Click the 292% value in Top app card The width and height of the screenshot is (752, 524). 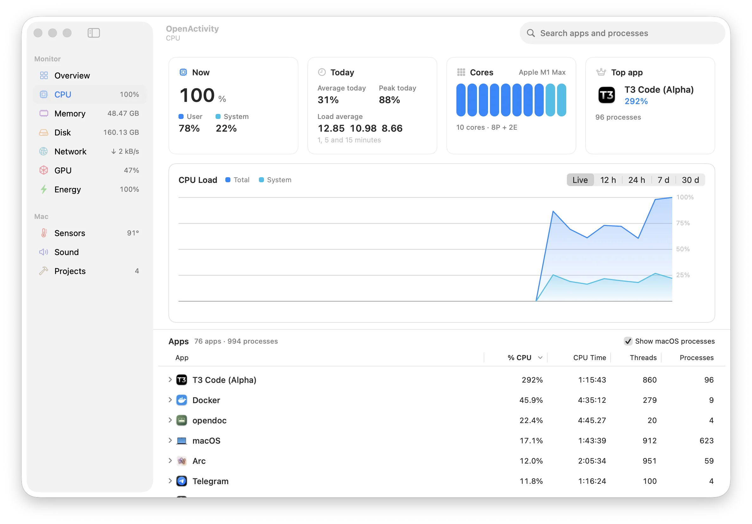pyautogui.click(x=636, y=102)
